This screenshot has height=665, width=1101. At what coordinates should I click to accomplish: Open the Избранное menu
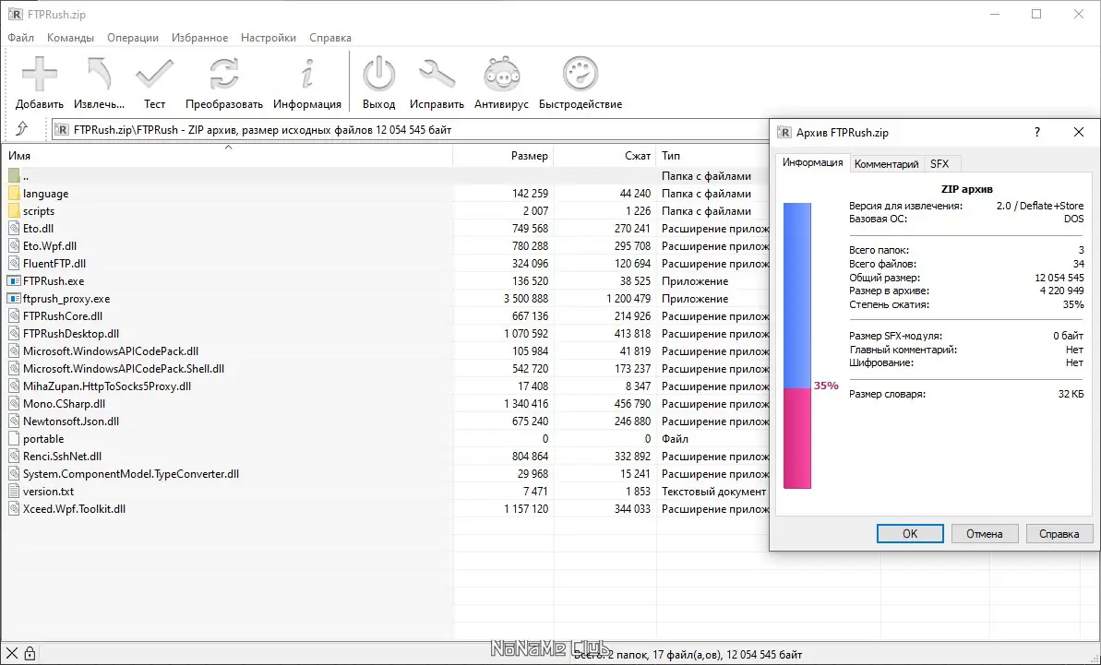(x=199, y=38)
